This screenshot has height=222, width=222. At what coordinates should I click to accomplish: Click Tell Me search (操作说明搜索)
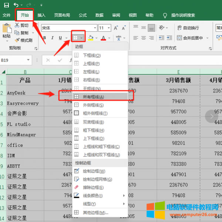pos(183,15)
